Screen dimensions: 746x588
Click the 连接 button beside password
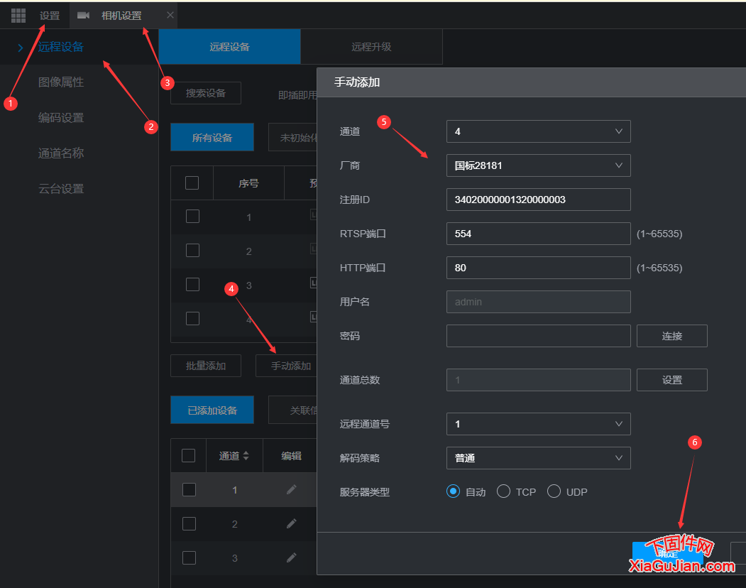[x=671, y=336]
